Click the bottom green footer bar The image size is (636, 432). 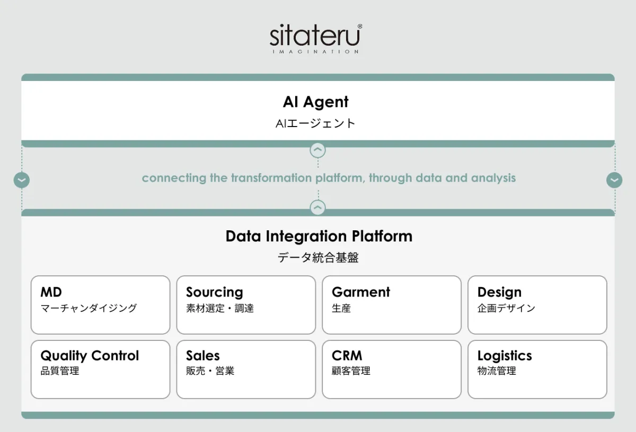click(317, 415)
